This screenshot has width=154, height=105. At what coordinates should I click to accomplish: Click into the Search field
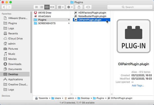click(x=130, y=7)
